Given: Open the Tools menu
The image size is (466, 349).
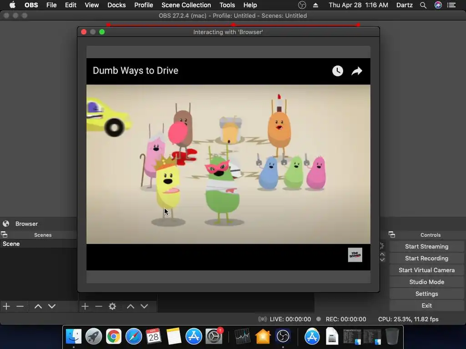Looking at the screenshot, I should (227, 5).
